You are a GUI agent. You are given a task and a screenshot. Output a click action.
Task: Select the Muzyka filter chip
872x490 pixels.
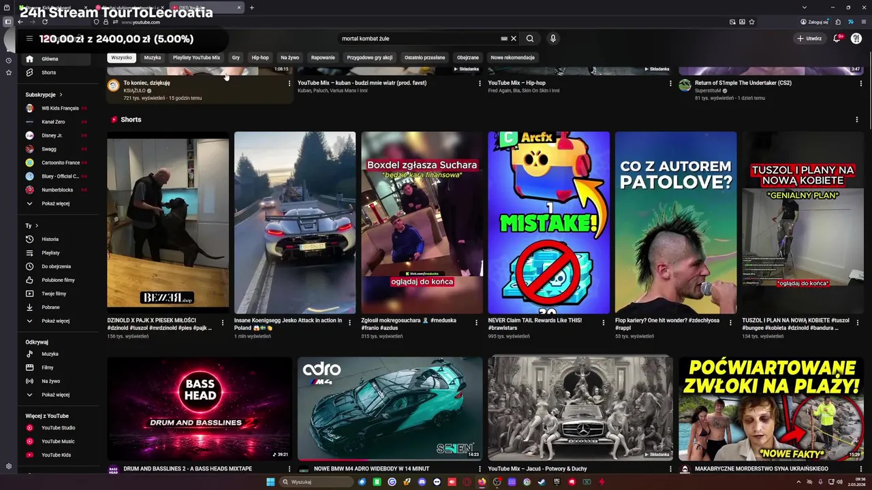tap(153, 58)
